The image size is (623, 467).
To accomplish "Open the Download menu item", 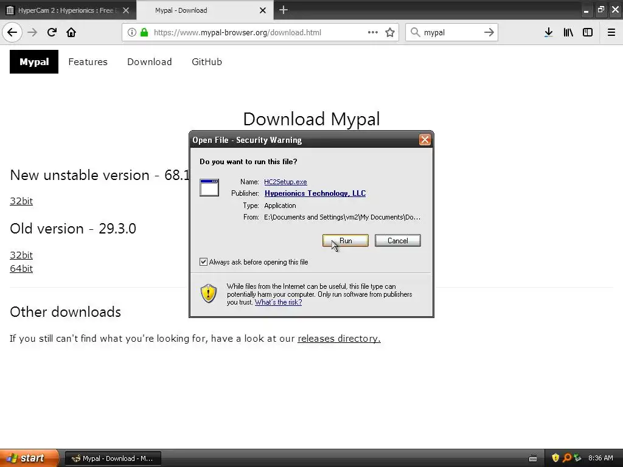I will point(150,61).
